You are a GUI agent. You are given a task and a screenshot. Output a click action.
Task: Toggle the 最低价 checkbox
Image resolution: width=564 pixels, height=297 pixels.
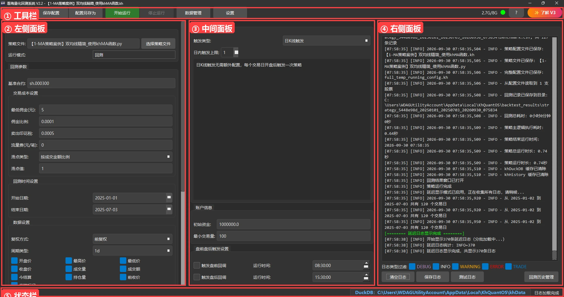[x=123, y=261]
